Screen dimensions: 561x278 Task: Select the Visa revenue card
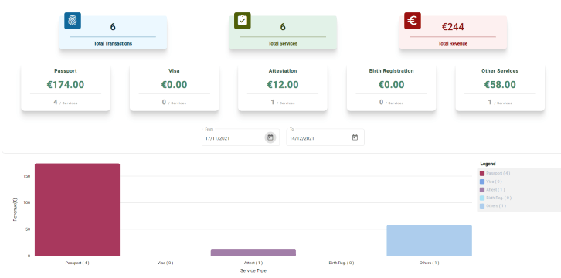click(174, 87)
